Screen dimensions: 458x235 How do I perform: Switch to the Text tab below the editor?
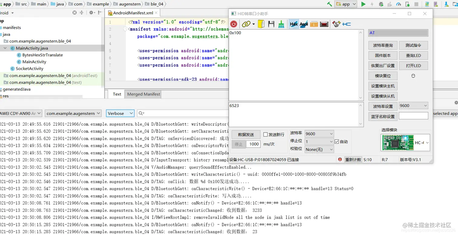point(117,94)
